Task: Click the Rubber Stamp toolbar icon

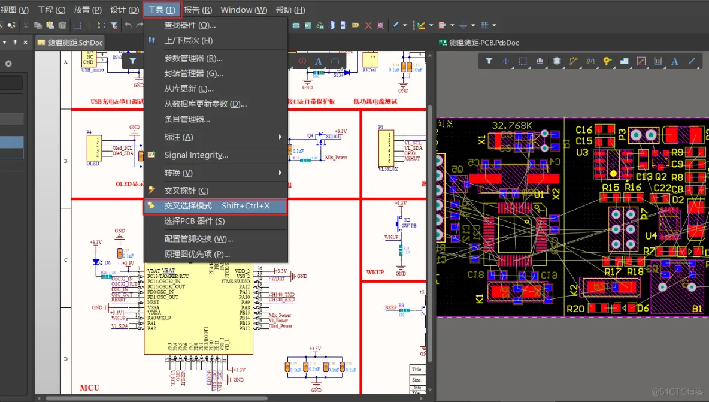Action: (x=62, y=25)
